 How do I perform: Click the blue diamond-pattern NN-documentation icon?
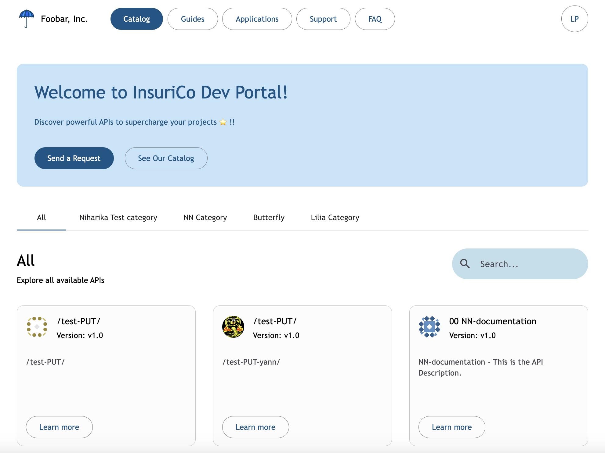429,327
